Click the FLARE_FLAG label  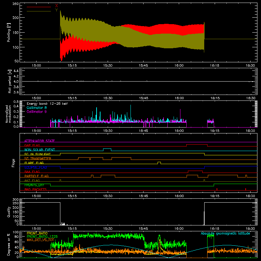pos(34,163)
